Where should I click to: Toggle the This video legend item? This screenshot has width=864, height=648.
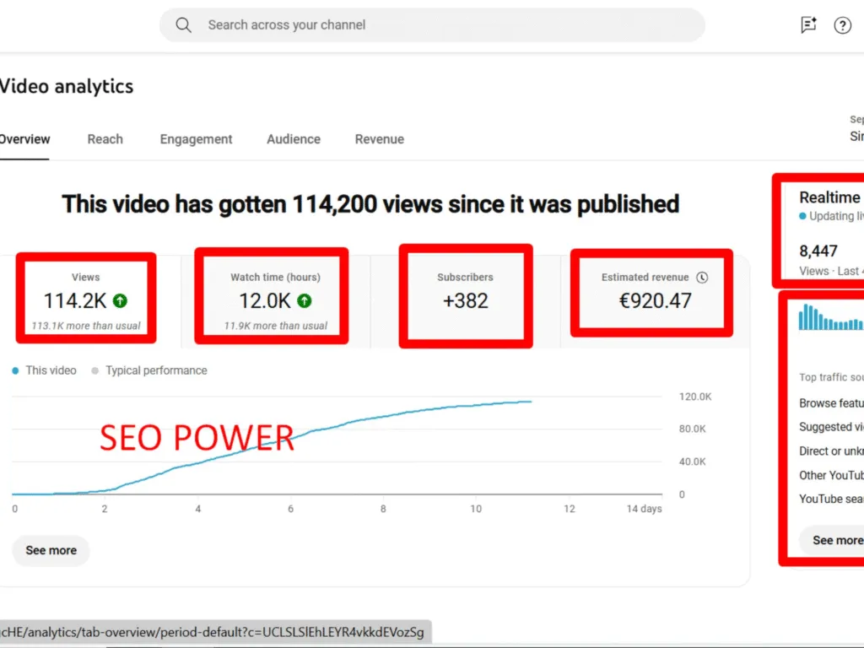pyautogui.click(x=44, y=370)
